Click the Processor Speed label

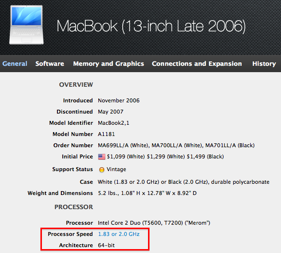click(x=70, y=234)
